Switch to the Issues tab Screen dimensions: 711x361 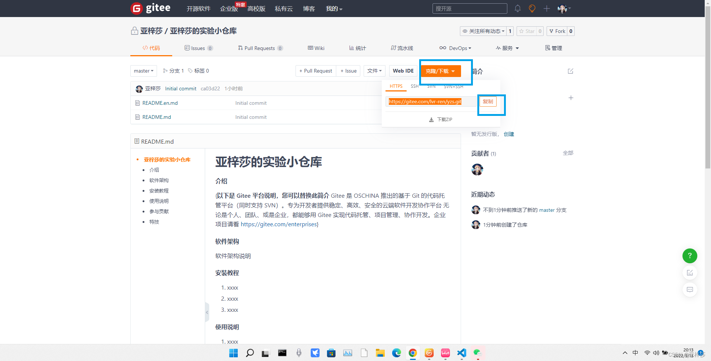[198, 48]
